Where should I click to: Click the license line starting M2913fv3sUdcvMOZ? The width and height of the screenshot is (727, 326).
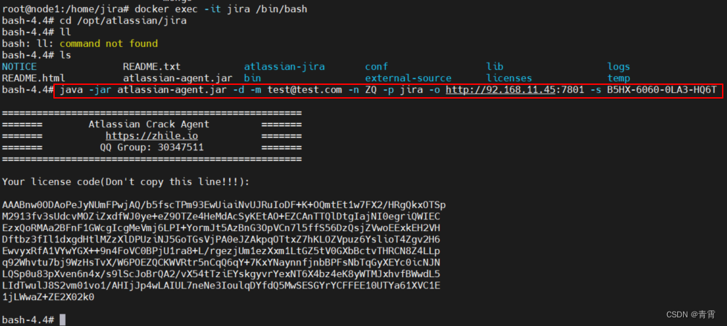click(x=221, y=217)
